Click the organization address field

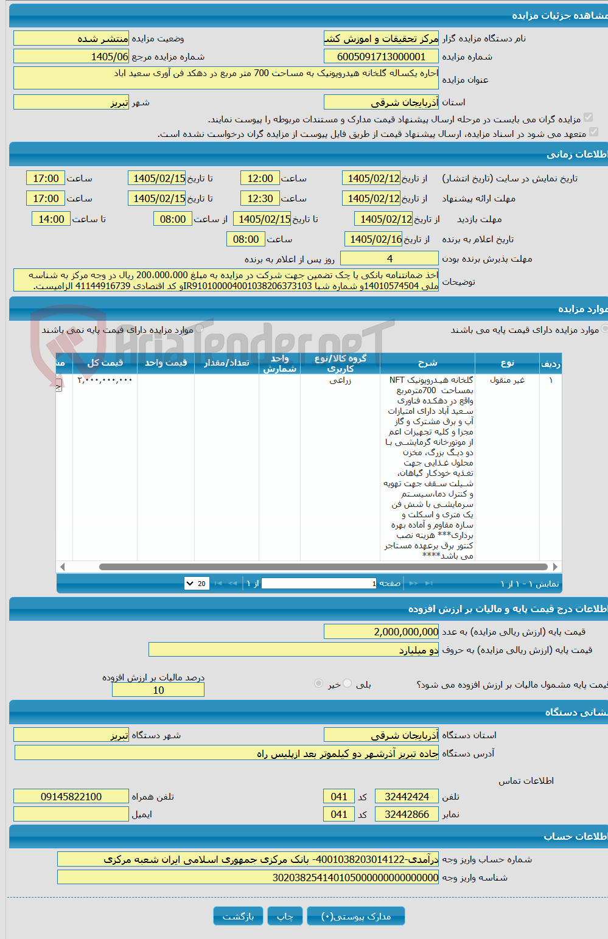click(226, 753)
